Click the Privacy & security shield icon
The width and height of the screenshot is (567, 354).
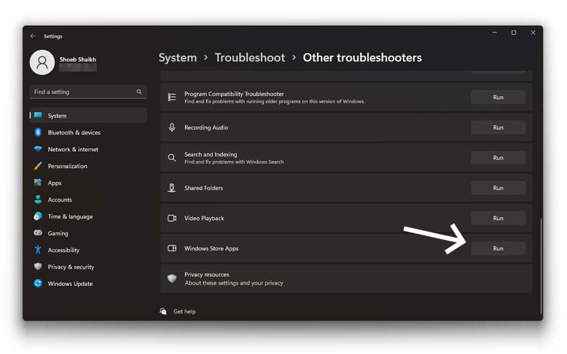(x=38, y=267)
